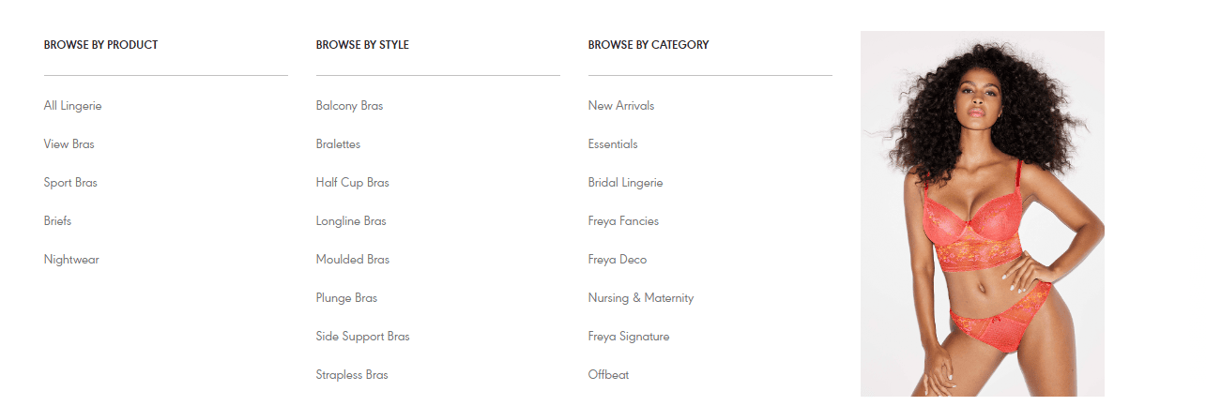
Task: Choose Moulded Bras link
Action: coord(353,260)
